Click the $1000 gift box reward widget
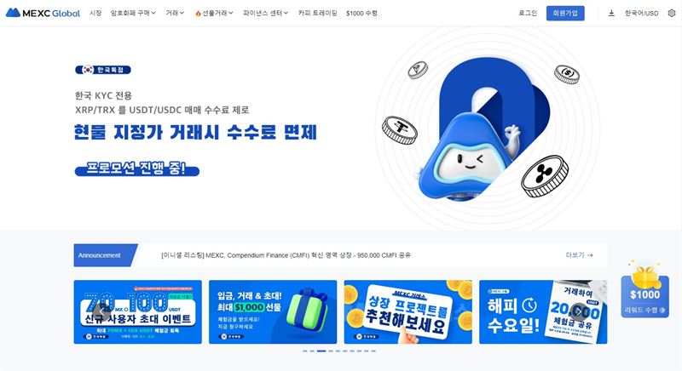The image size is (682, 371). 644,290
